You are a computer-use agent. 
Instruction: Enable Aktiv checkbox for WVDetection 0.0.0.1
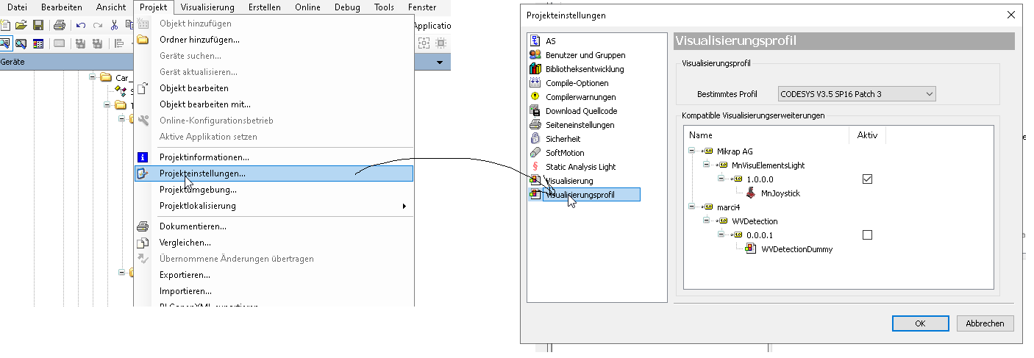click(867, 235)
